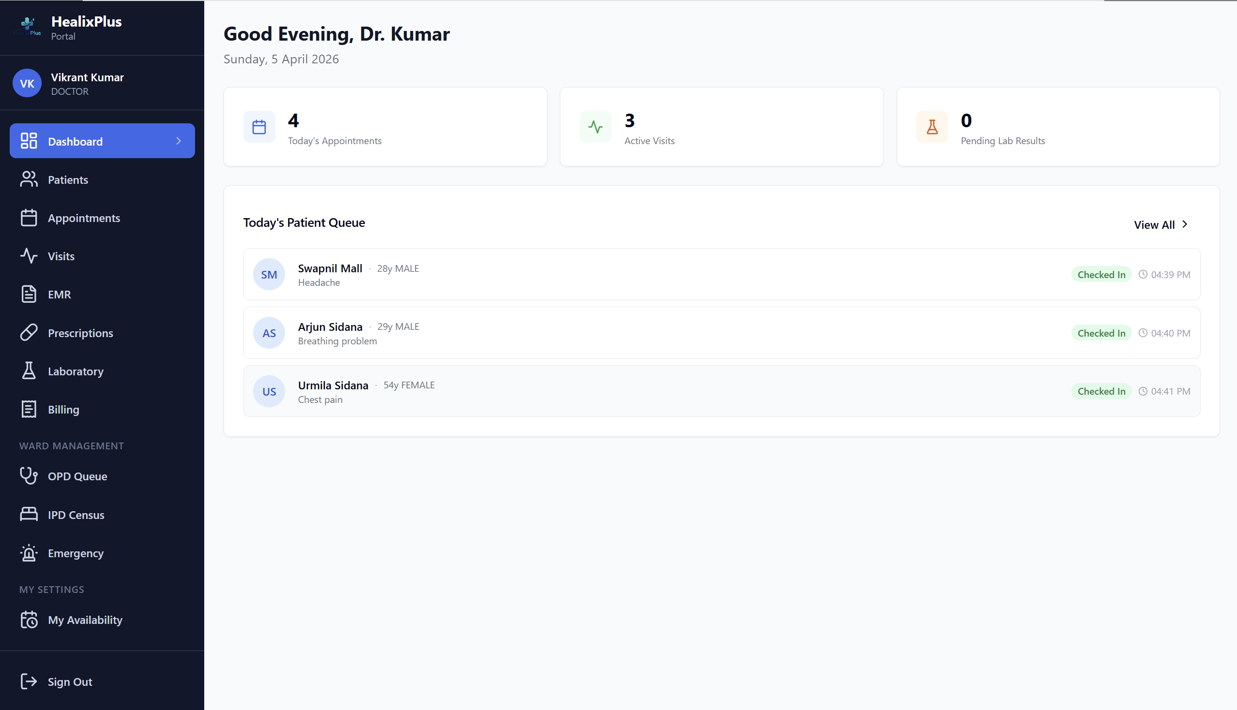1237x710 pixels.
Task: Toggle Urmila Sidana's Checked In badge
Action: coord(1101,391)
